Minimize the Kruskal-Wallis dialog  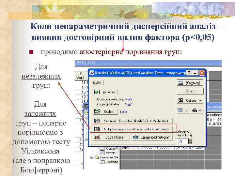tap(195, 73)
